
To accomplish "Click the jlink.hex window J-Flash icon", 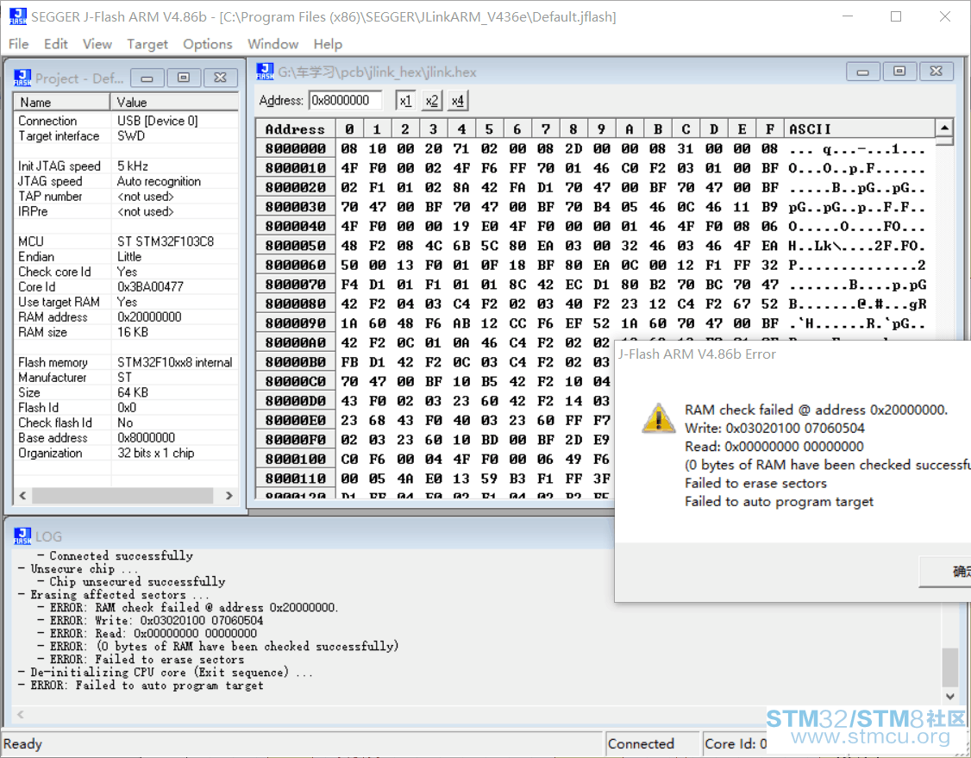I will [265, 72].
